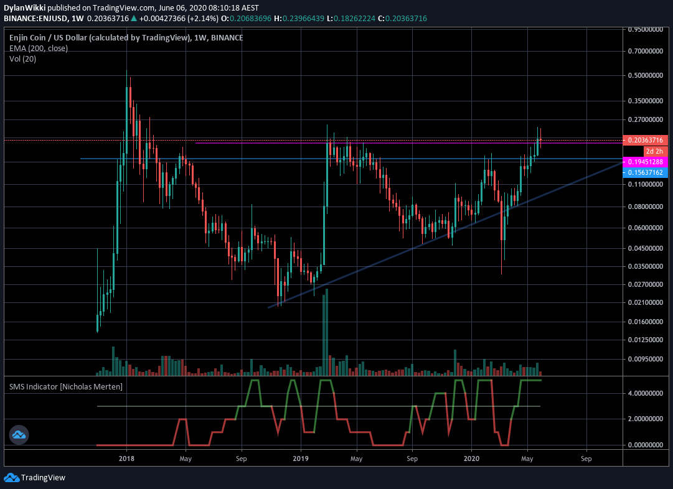Viewport: 673px width, 489px height.
Task: Click the +0.00427366 (+2.14%) change text
Action: pos(179,19)
